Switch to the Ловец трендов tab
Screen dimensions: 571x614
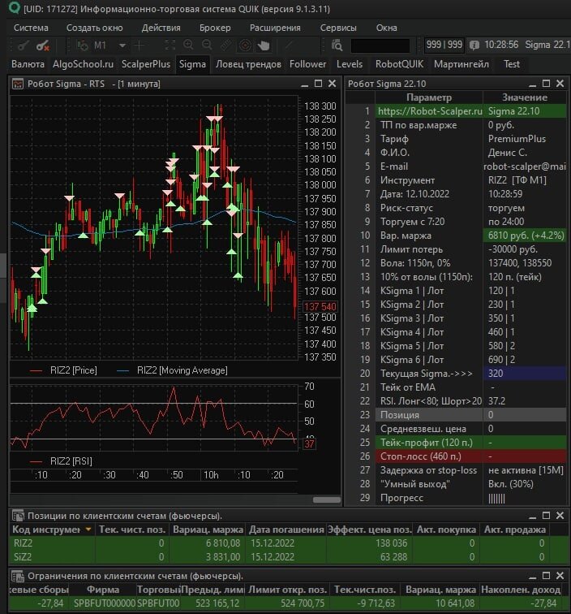click(248, 64)
